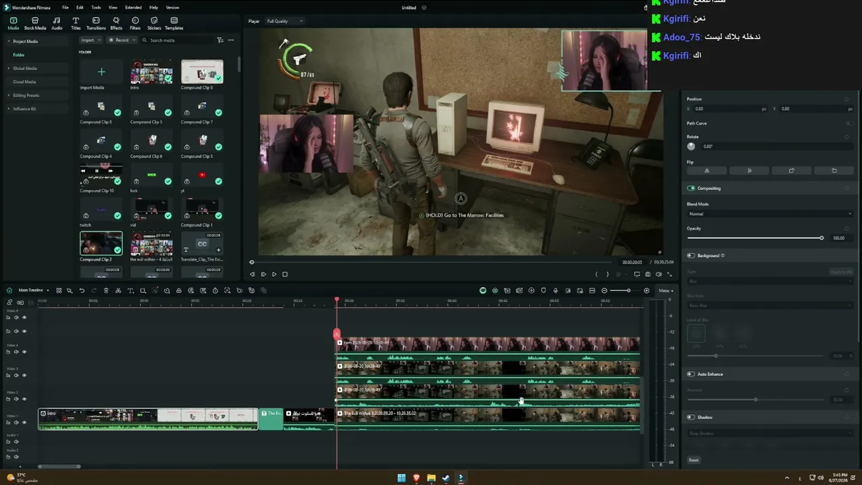Click the flip vertical button
Image resolution: width=862 pixels, height=485 pixels.
(x=750, y=170)
